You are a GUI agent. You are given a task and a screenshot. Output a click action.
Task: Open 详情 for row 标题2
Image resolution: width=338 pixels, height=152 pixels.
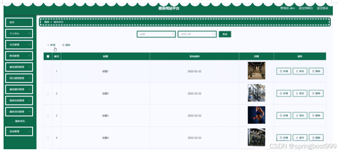284,94
